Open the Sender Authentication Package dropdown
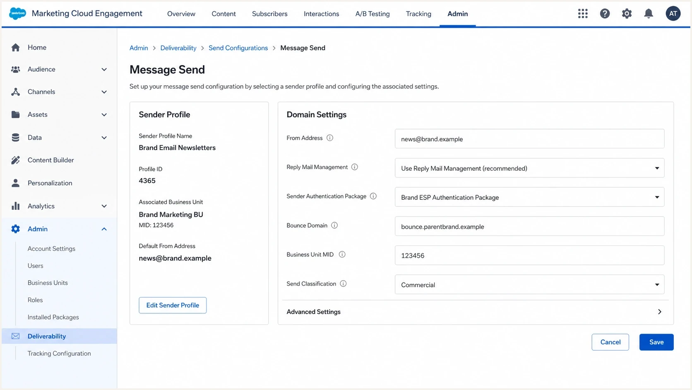692x390 pixels. click(529, 197)
